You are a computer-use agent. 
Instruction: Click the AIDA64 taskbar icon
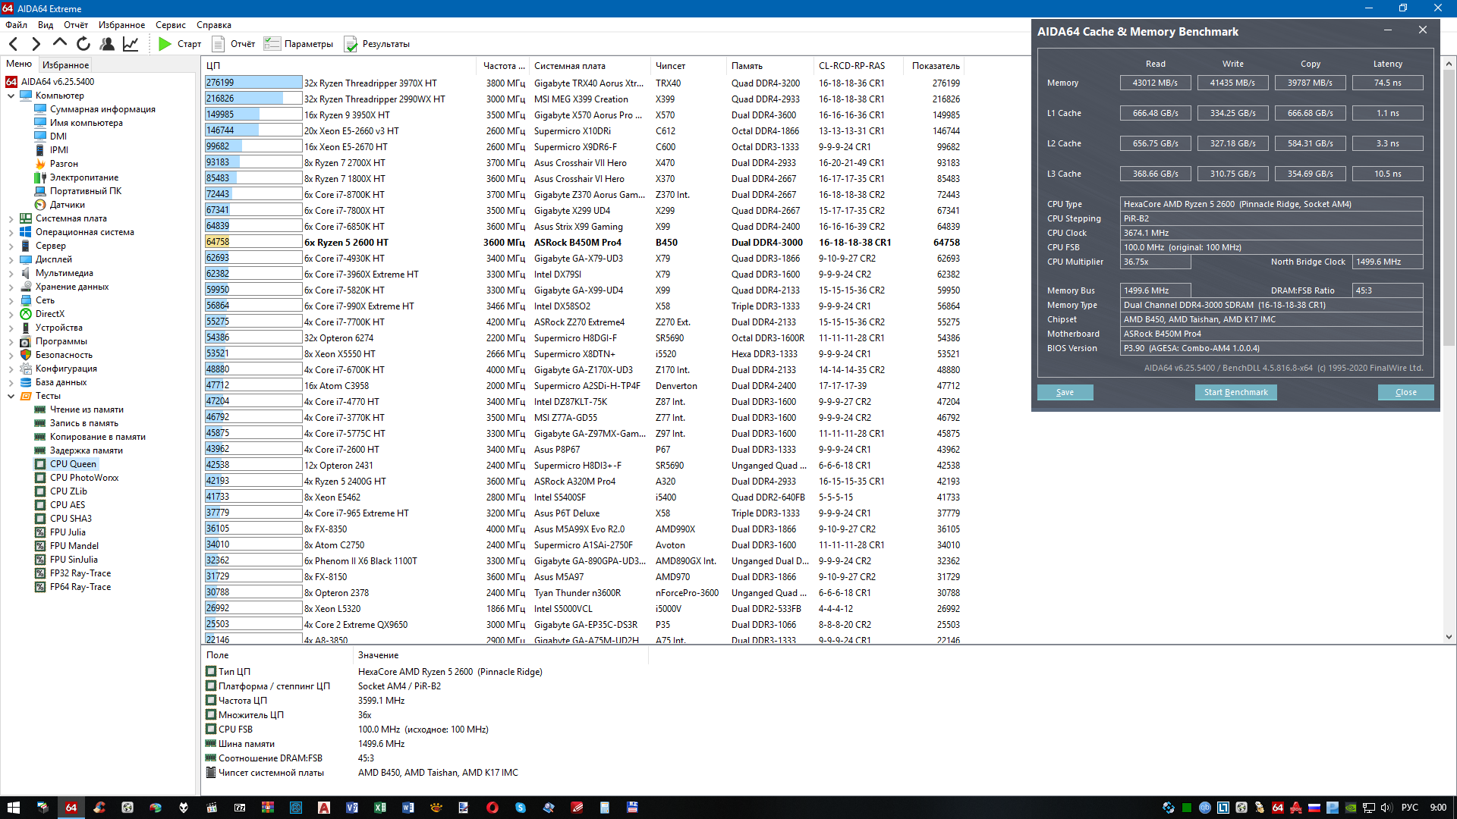click(71, 808)
